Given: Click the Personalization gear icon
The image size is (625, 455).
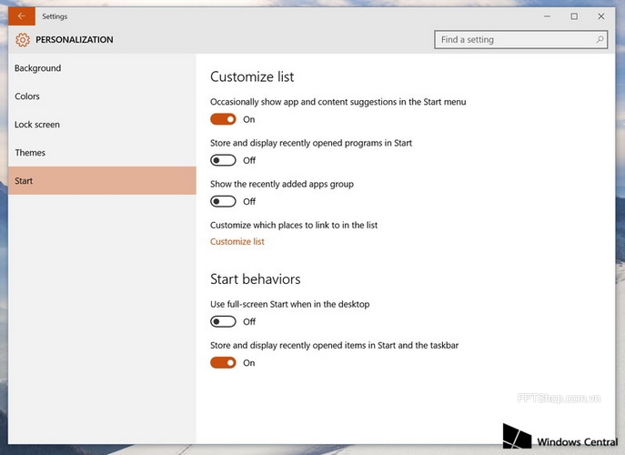Looking at the screenshot, I should click(x=23, y=40).
